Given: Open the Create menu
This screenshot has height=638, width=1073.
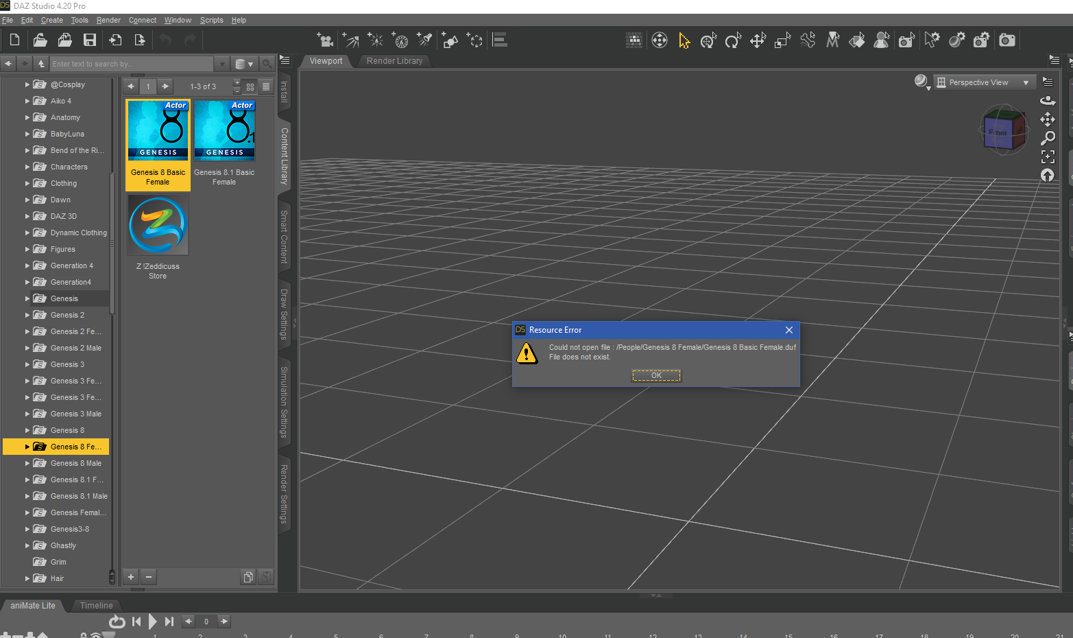Looking at the screenshot, I should (x=52, y=20).
